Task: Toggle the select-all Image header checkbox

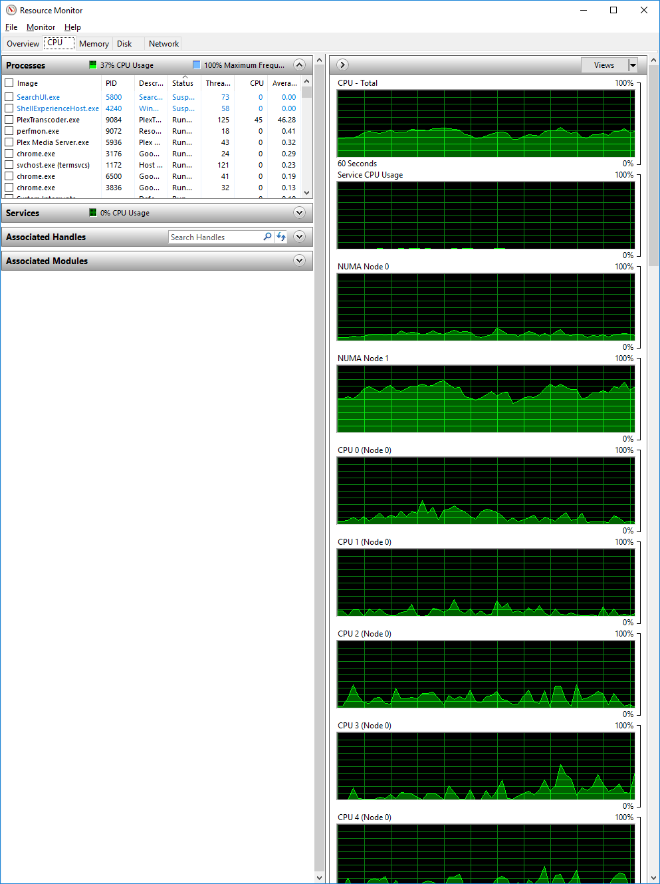Action: tap(9, 83)
